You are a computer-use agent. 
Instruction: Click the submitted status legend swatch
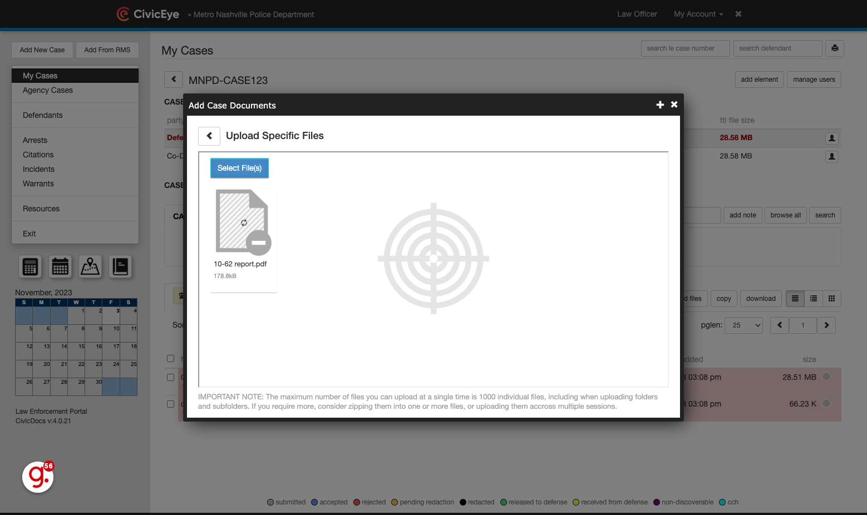click(x=270, y=502)
